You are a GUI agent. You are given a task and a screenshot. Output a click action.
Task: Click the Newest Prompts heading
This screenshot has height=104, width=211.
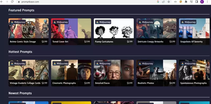click(x=20, y=93)
